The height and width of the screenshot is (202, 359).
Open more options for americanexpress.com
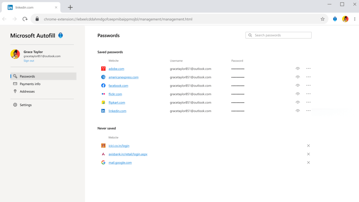coord(309,77)
